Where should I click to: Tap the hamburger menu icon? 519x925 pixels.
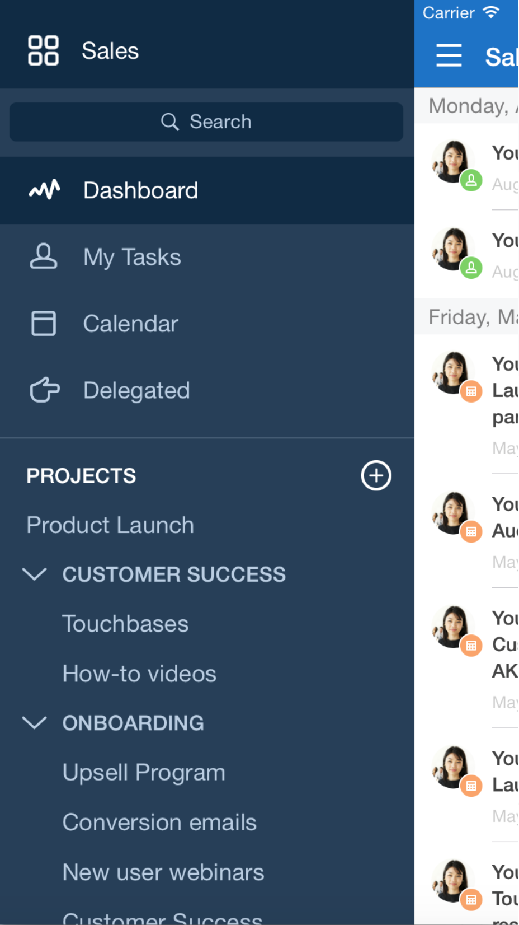(x=449, y=55)
